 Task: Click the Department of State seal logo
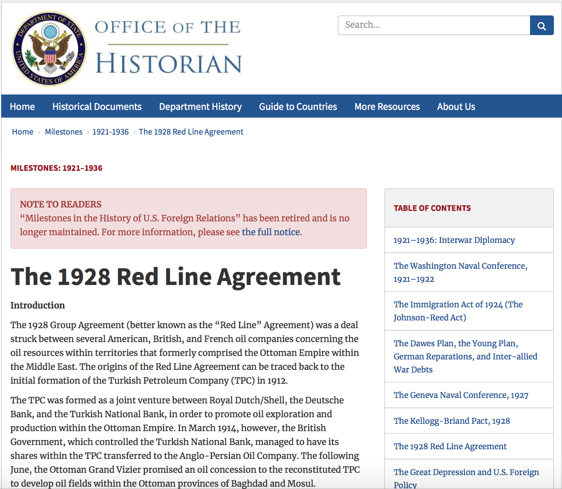[x=49, y=49]
